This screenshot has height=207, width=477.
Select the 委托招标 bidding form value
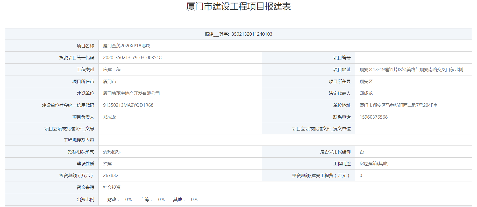click(x=112, y=152)
